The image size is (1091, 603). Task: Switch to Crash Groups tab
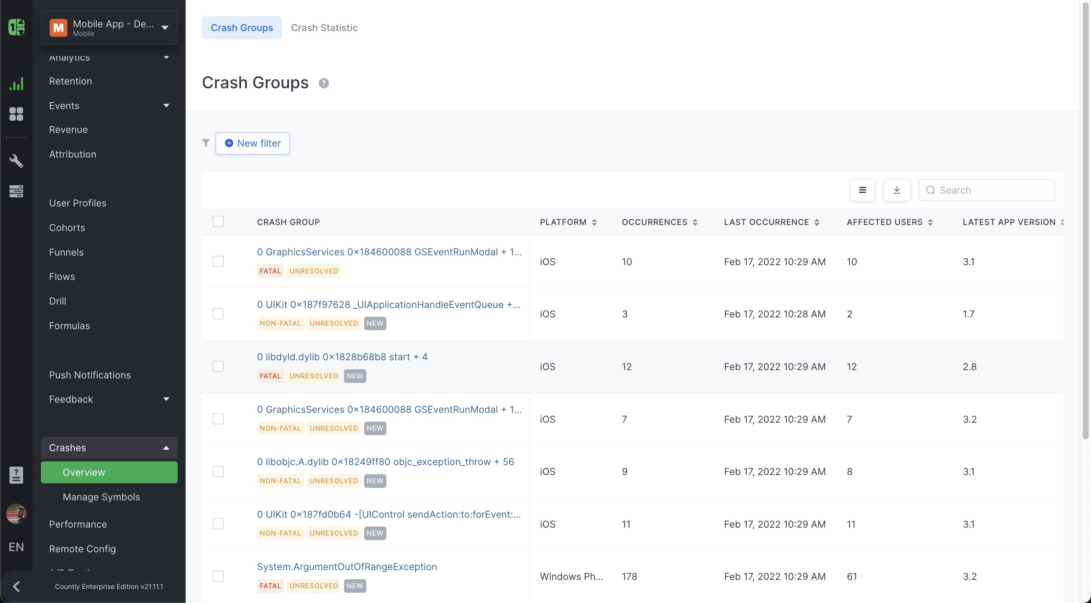point(242,28)
